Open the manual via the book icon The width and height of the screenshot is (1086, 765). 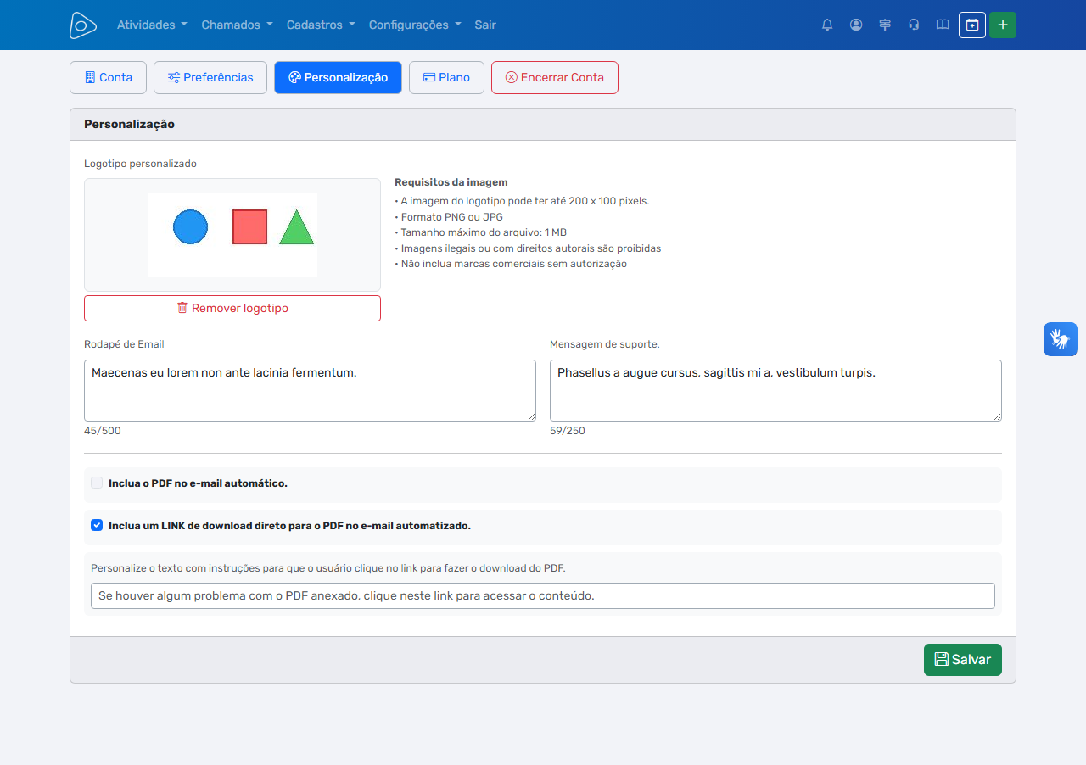point(943,25)
